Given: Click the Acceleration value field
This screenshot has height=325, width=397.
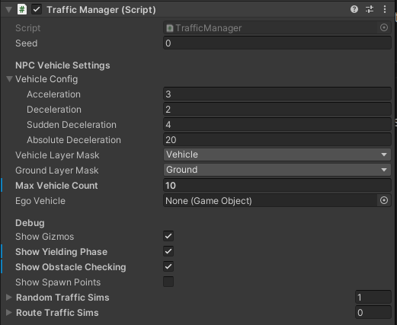Looking at the screenshot, I should (x=277, y=94).
